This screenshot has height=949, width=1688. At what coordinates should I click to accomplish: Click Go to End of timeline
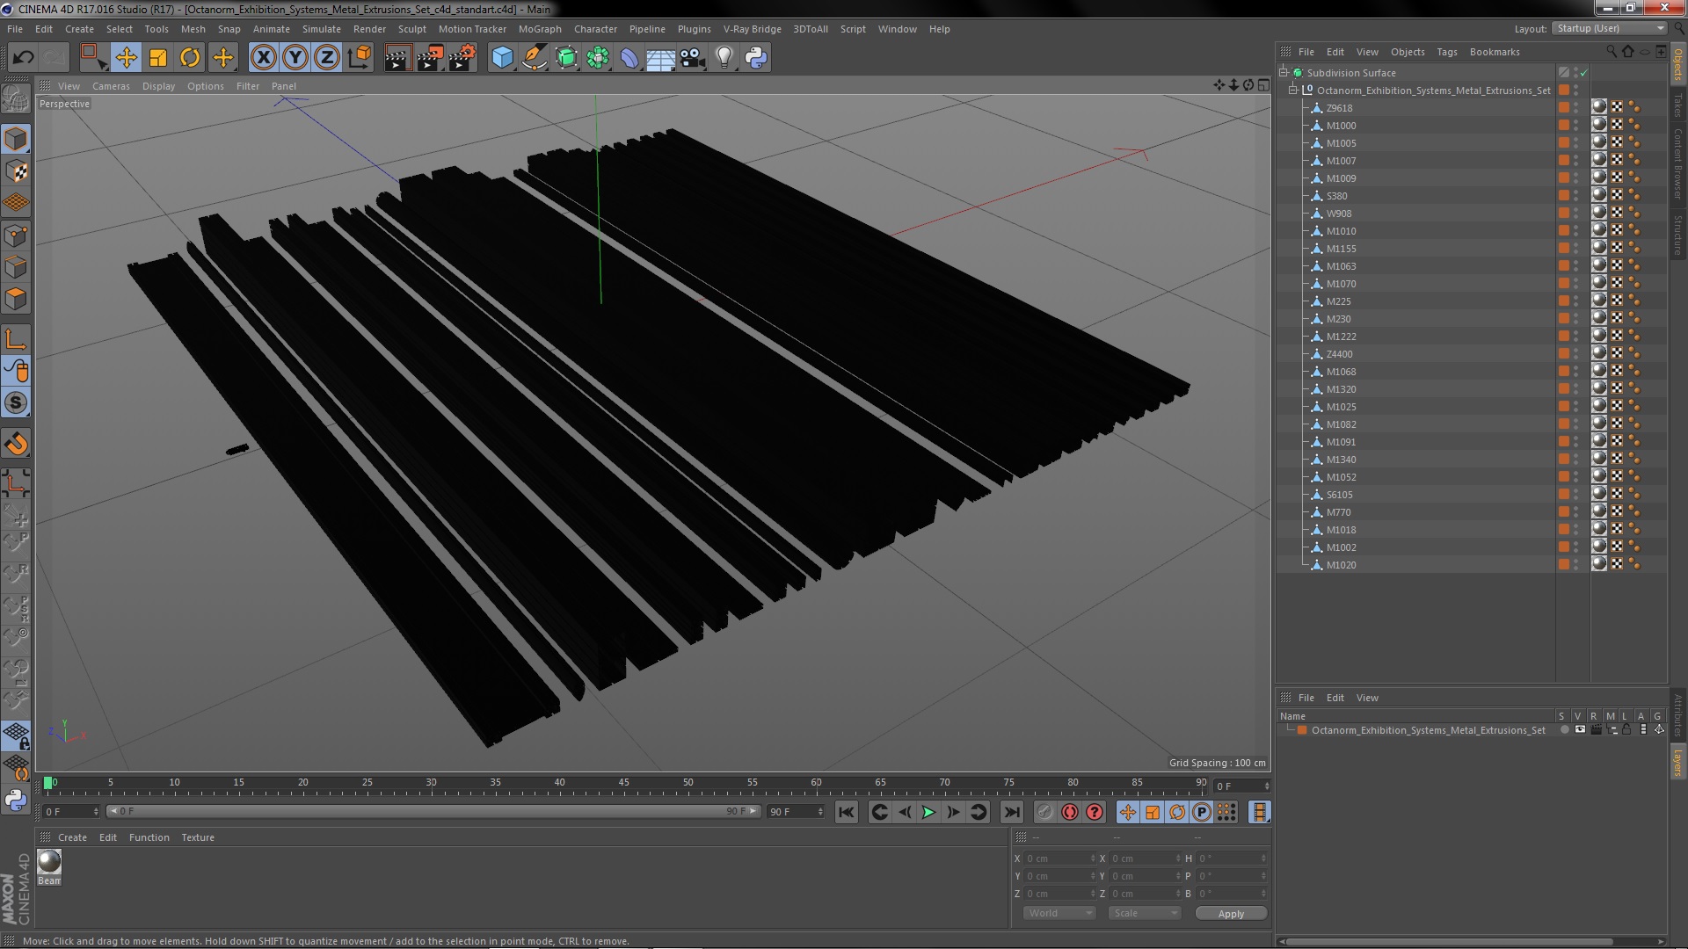(1012, 813)
